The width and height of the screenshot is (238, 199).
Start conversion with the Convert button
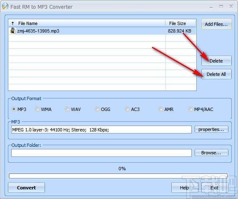click(26, 188)
